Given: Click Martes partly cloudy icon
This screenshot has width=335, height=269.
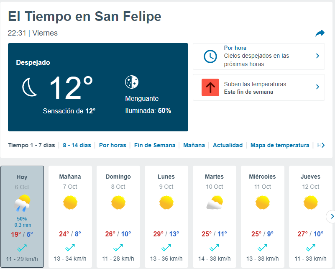Looking at the screenshot, I should point(215,202).
